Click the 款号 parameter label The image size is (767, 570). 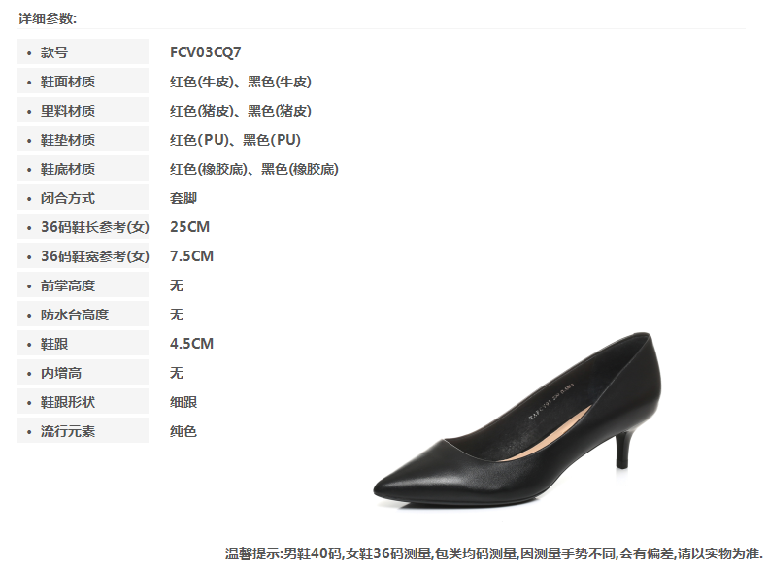[53, 52]
